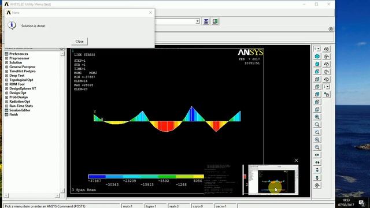Select Radiation Opt in the main menu
The height and width of the screenshot is (208, 370).
(x=20, y=102)
